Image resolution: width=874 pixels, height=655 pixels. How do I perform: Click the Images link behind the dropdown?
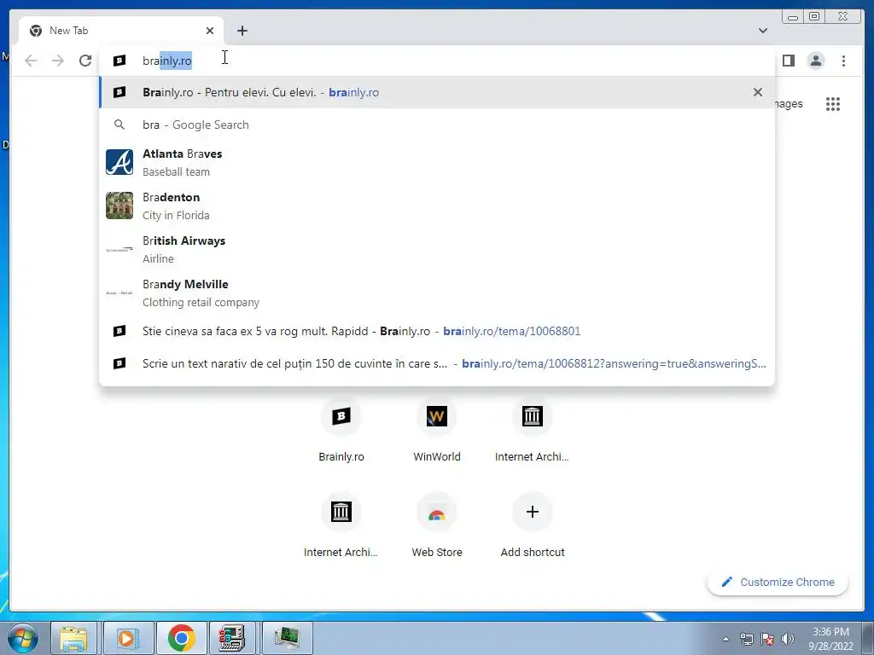point(789,103)
